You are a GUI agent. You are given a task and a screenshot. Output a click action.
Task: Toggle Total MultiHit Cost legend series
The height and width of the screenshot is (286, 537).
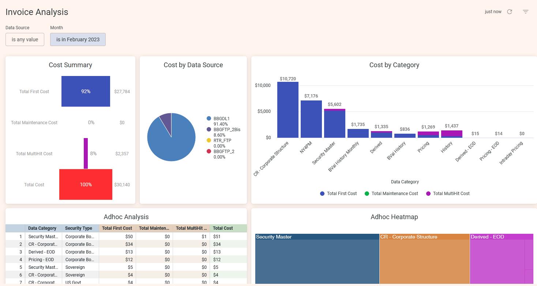click(x=447, y=194)
